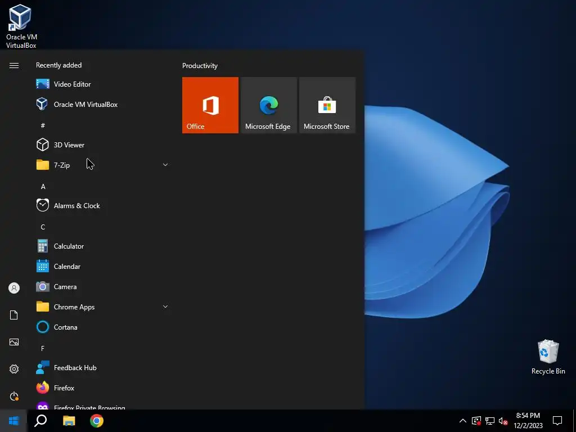Open taskbar Search

(x=40, y=421)
